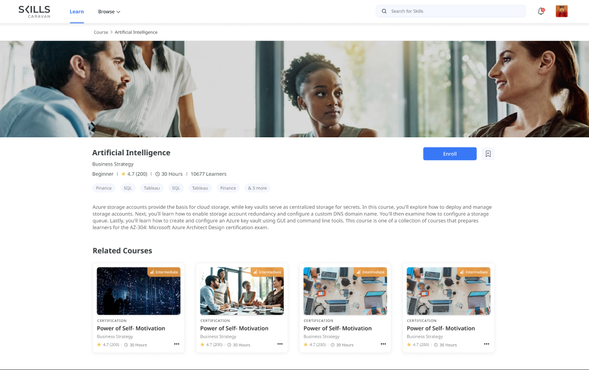Open the profile avatar menu
The width and height of the screenshot is (589, 370).
[x=561, y=11]
